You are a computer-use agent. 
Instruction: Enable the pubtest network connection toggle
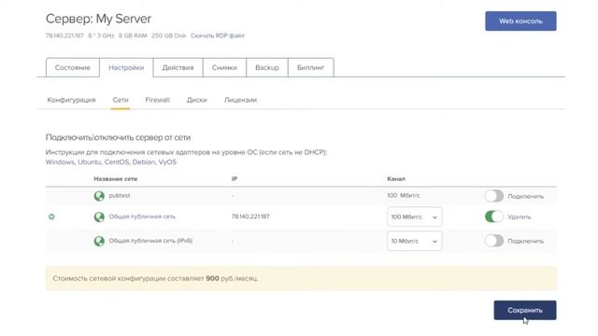(494, 196)
